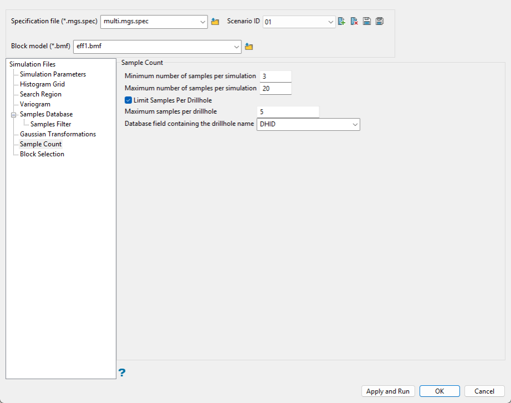Screen dimensions: 511x403
Task: Add a new scenario with the plus icon
Action: point(342,22)
